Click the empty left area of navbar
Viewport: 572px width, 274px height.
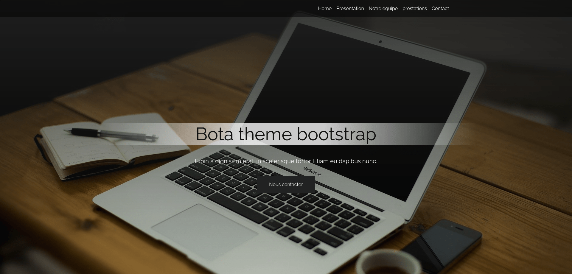119,8
